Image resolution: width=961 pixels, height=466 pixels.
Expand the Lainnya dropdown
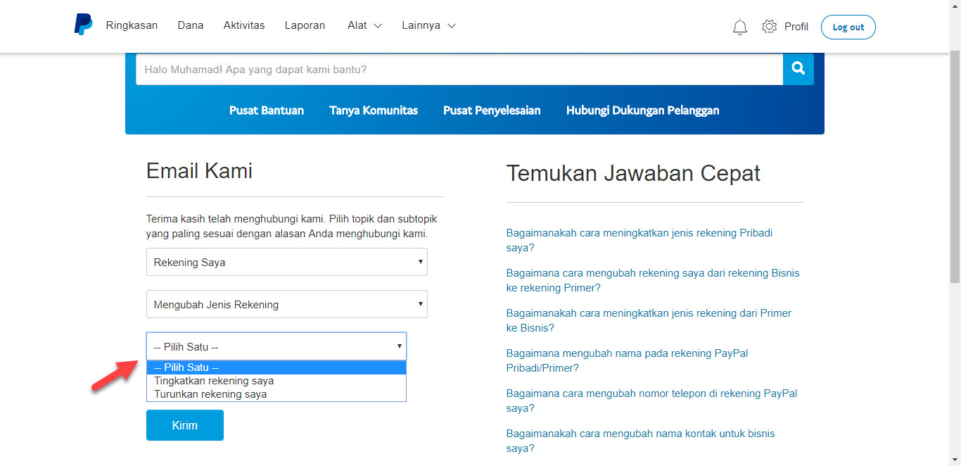428,25
